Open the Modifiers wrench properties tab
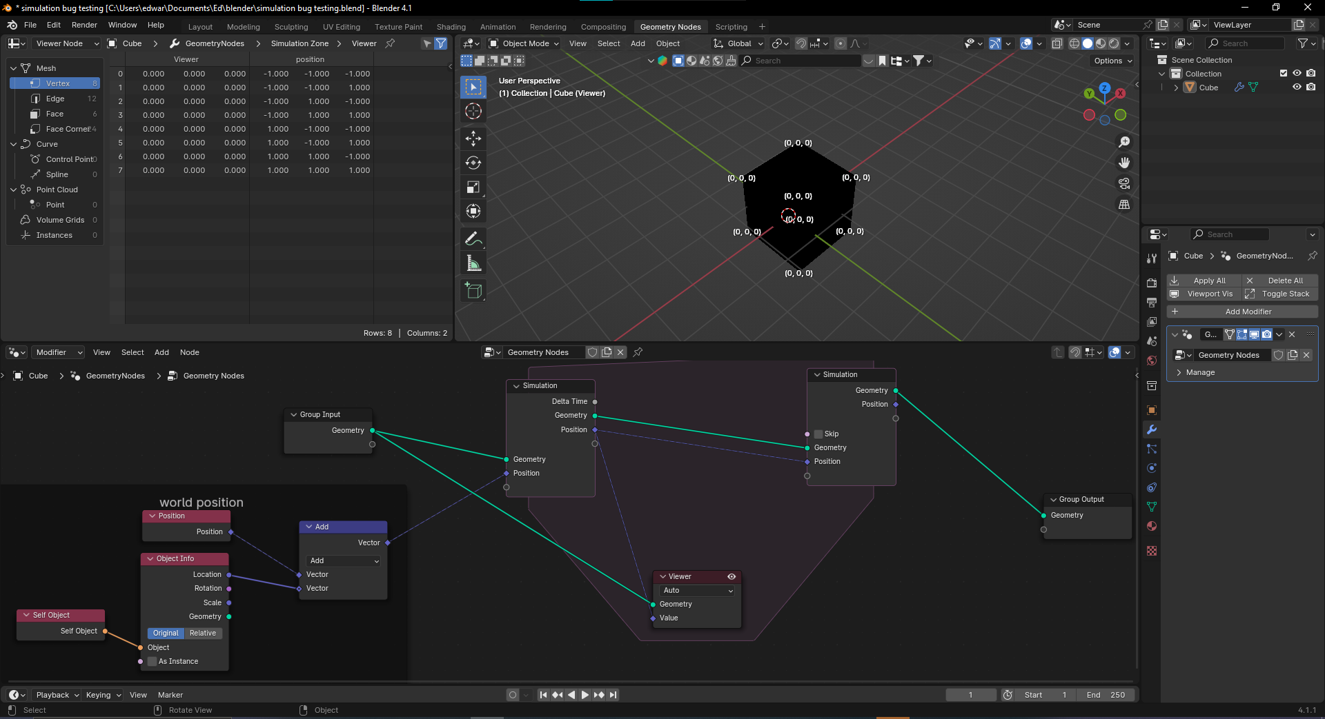The width and height of the screenshot is (1325, 719). coord(1151,429)
